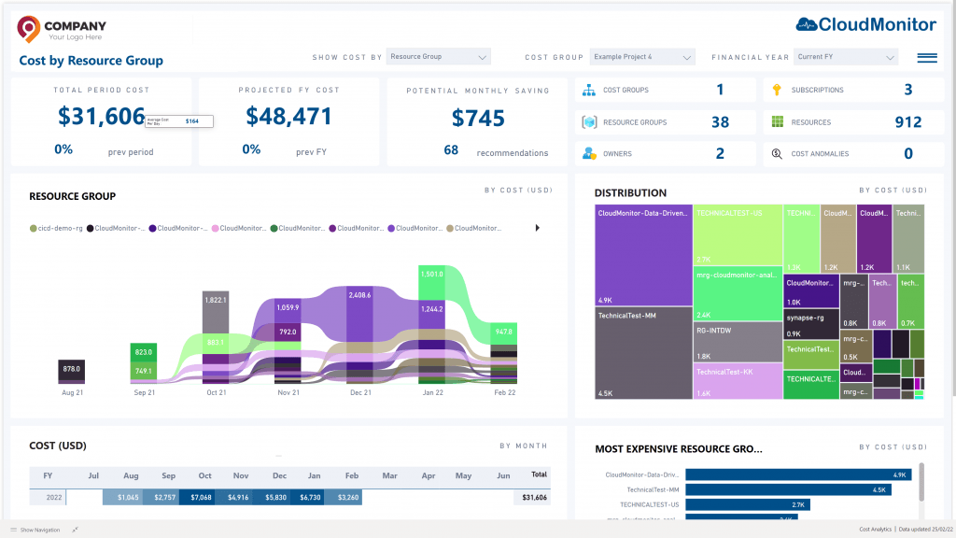
Task: Select the CloudMonitor-Data-Driven treemap tile
Action: tap(643, 255)
